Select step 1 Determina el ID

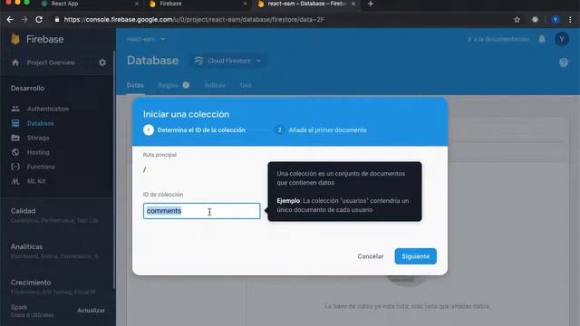(195, 130)
